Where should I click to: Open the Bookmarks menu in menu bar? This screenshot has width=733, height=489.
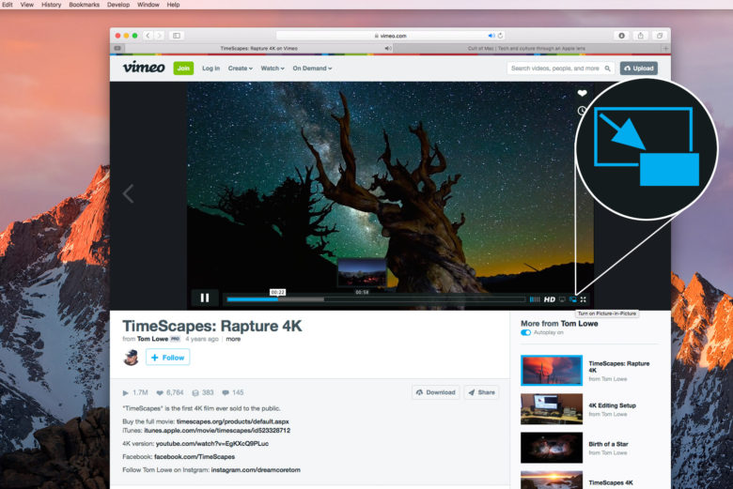pos(84,5)
